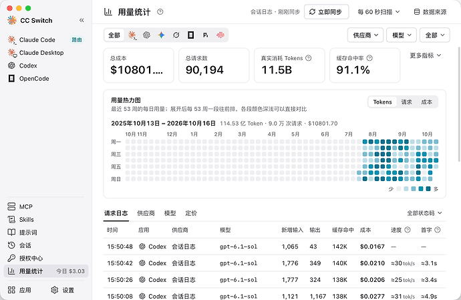
Task: Click the 真实消耗 Tokens 11.5B card
Action: (289, 65)
